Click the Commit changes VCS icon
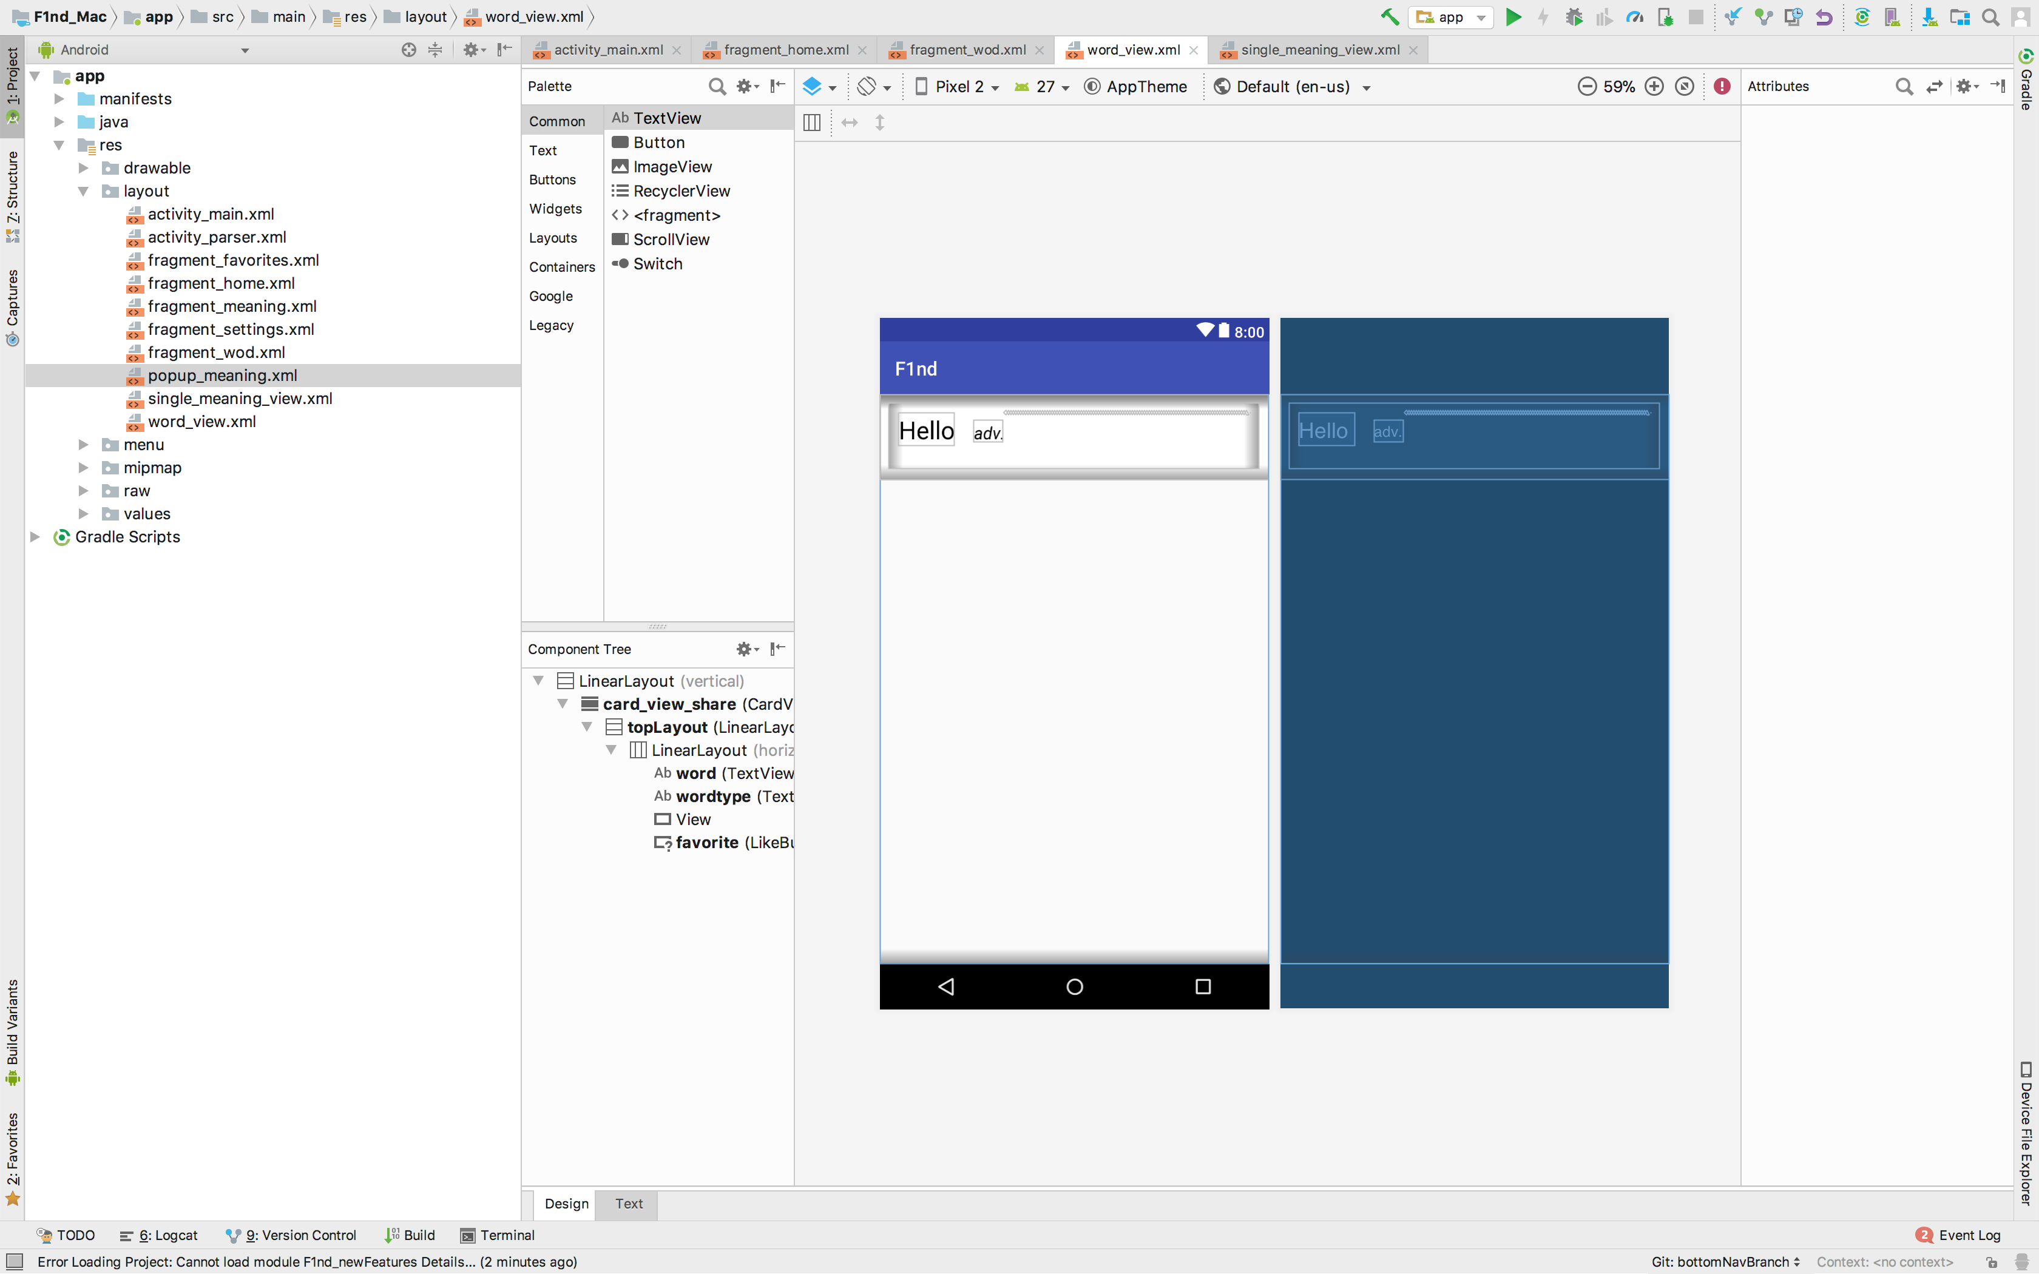2039x1274 pixels. (1763, 17)
